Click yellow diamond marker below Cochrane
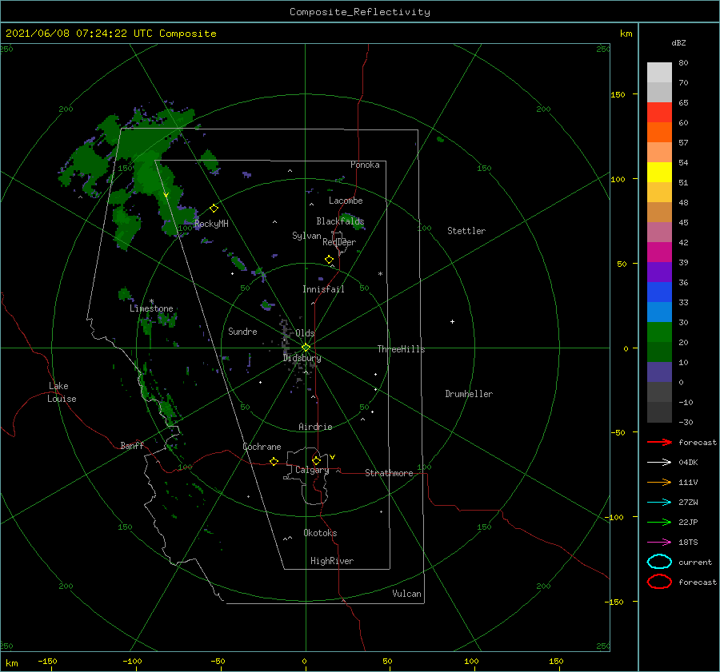Viewport: 720px width, 672px height. (x=274, y=461)
